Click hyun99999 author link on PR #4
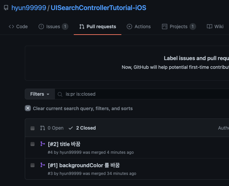The width and height of the screenshot is (229, 186). click(70, 152)
